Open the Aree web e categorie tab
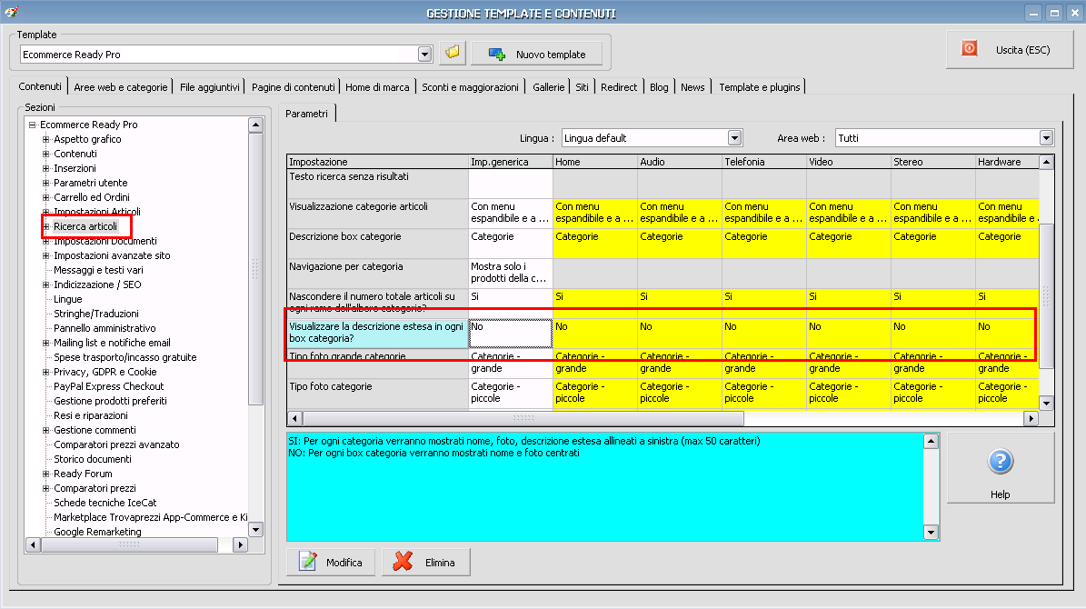Viewport: 1086px width, 609px height. click(121, 87)
